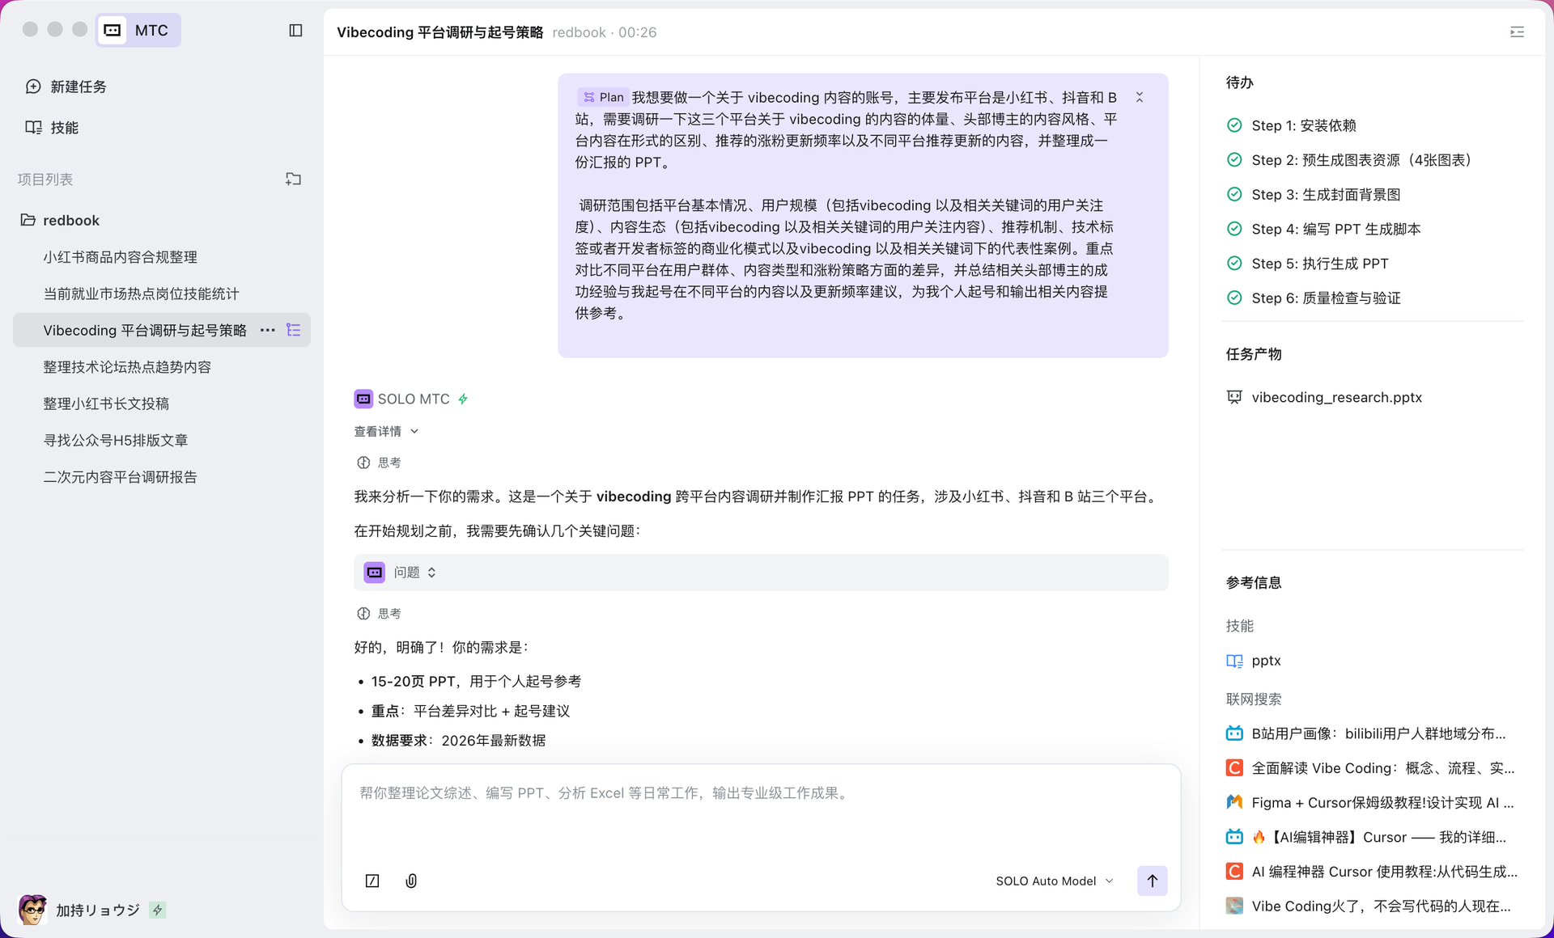Viewport: 1554px width, 938px height.
Task: Open more options for Vibecoding task
Action: pos(268,330)
